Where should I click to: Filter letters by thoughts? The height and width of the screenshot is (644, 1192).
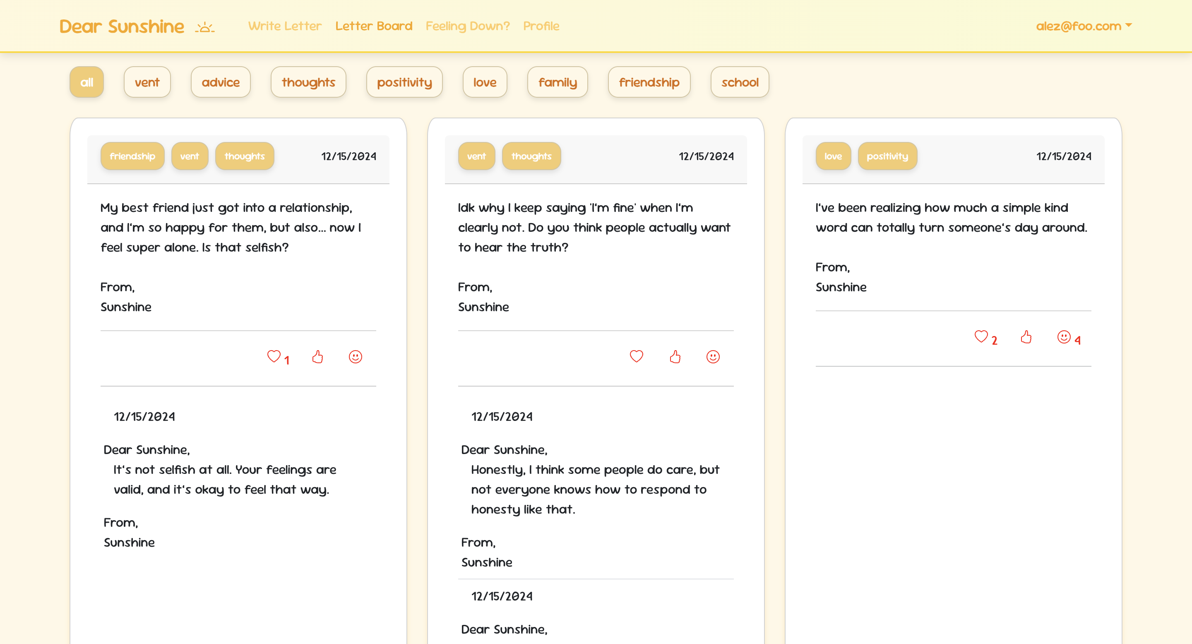tap(308, 82)
